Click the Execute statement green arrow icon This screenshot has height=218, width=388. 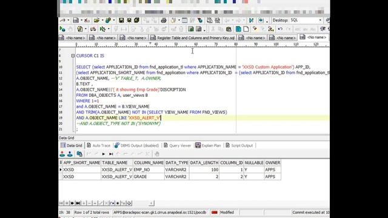coord(62,29)
